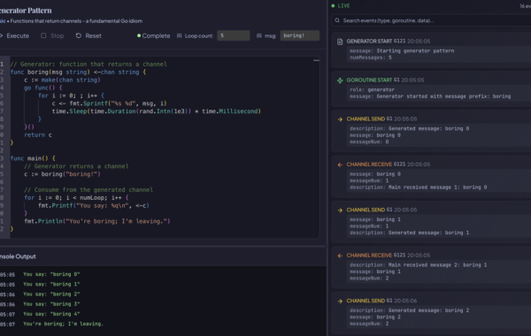
Task: Click the arrow icon of CHANNEL RECEIVE 'message 1'
Action: 340,164
